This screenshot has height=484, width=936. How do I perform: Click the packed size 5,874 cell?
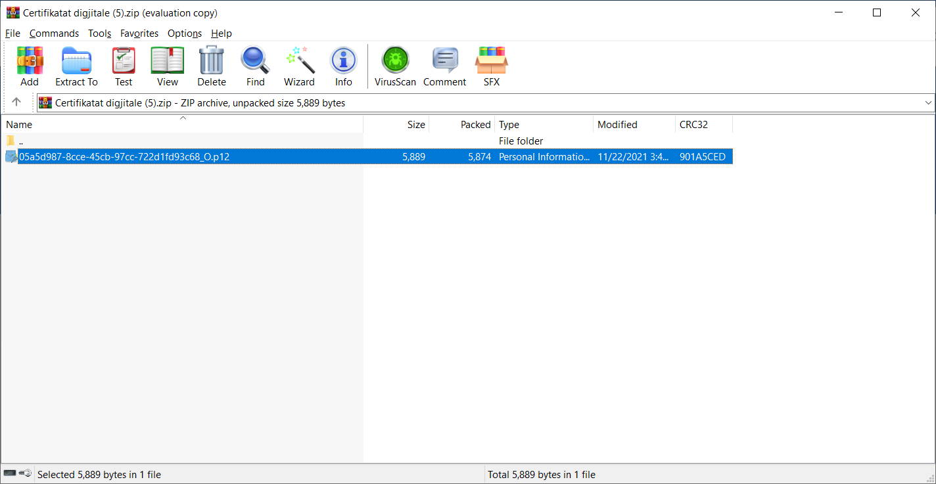(x=480, y=157)
